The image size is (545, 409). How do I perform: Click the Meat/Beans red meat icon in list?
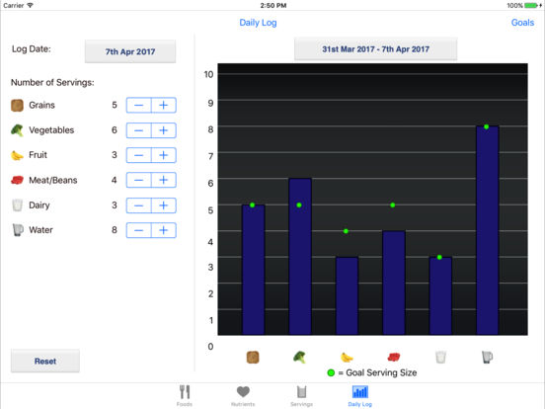click(x=17, y=180)
